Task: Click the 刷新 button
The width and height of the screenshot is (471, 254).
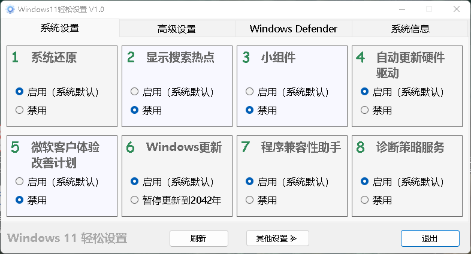Action: pos(198,238)
